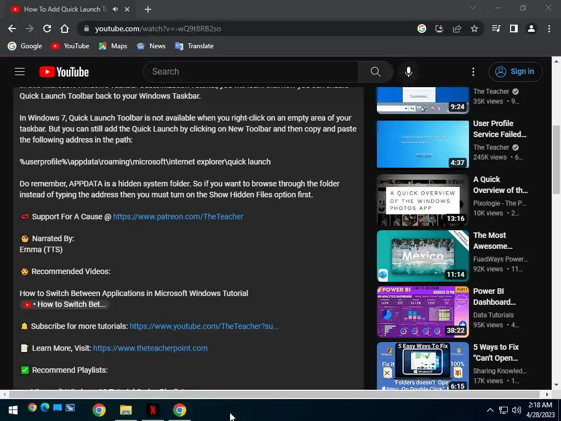Viewport: 561px width, 421px height.
Task: Click FuadWays Power channel name
Action: [501, 259]
